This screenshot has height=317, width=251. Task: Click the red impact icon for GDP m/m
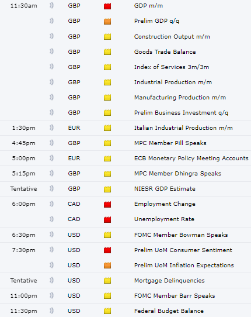coord(107,6)
